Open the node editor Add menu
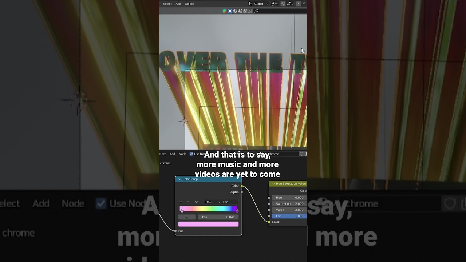Screen dimensions: 466x262 coord(172,154)
